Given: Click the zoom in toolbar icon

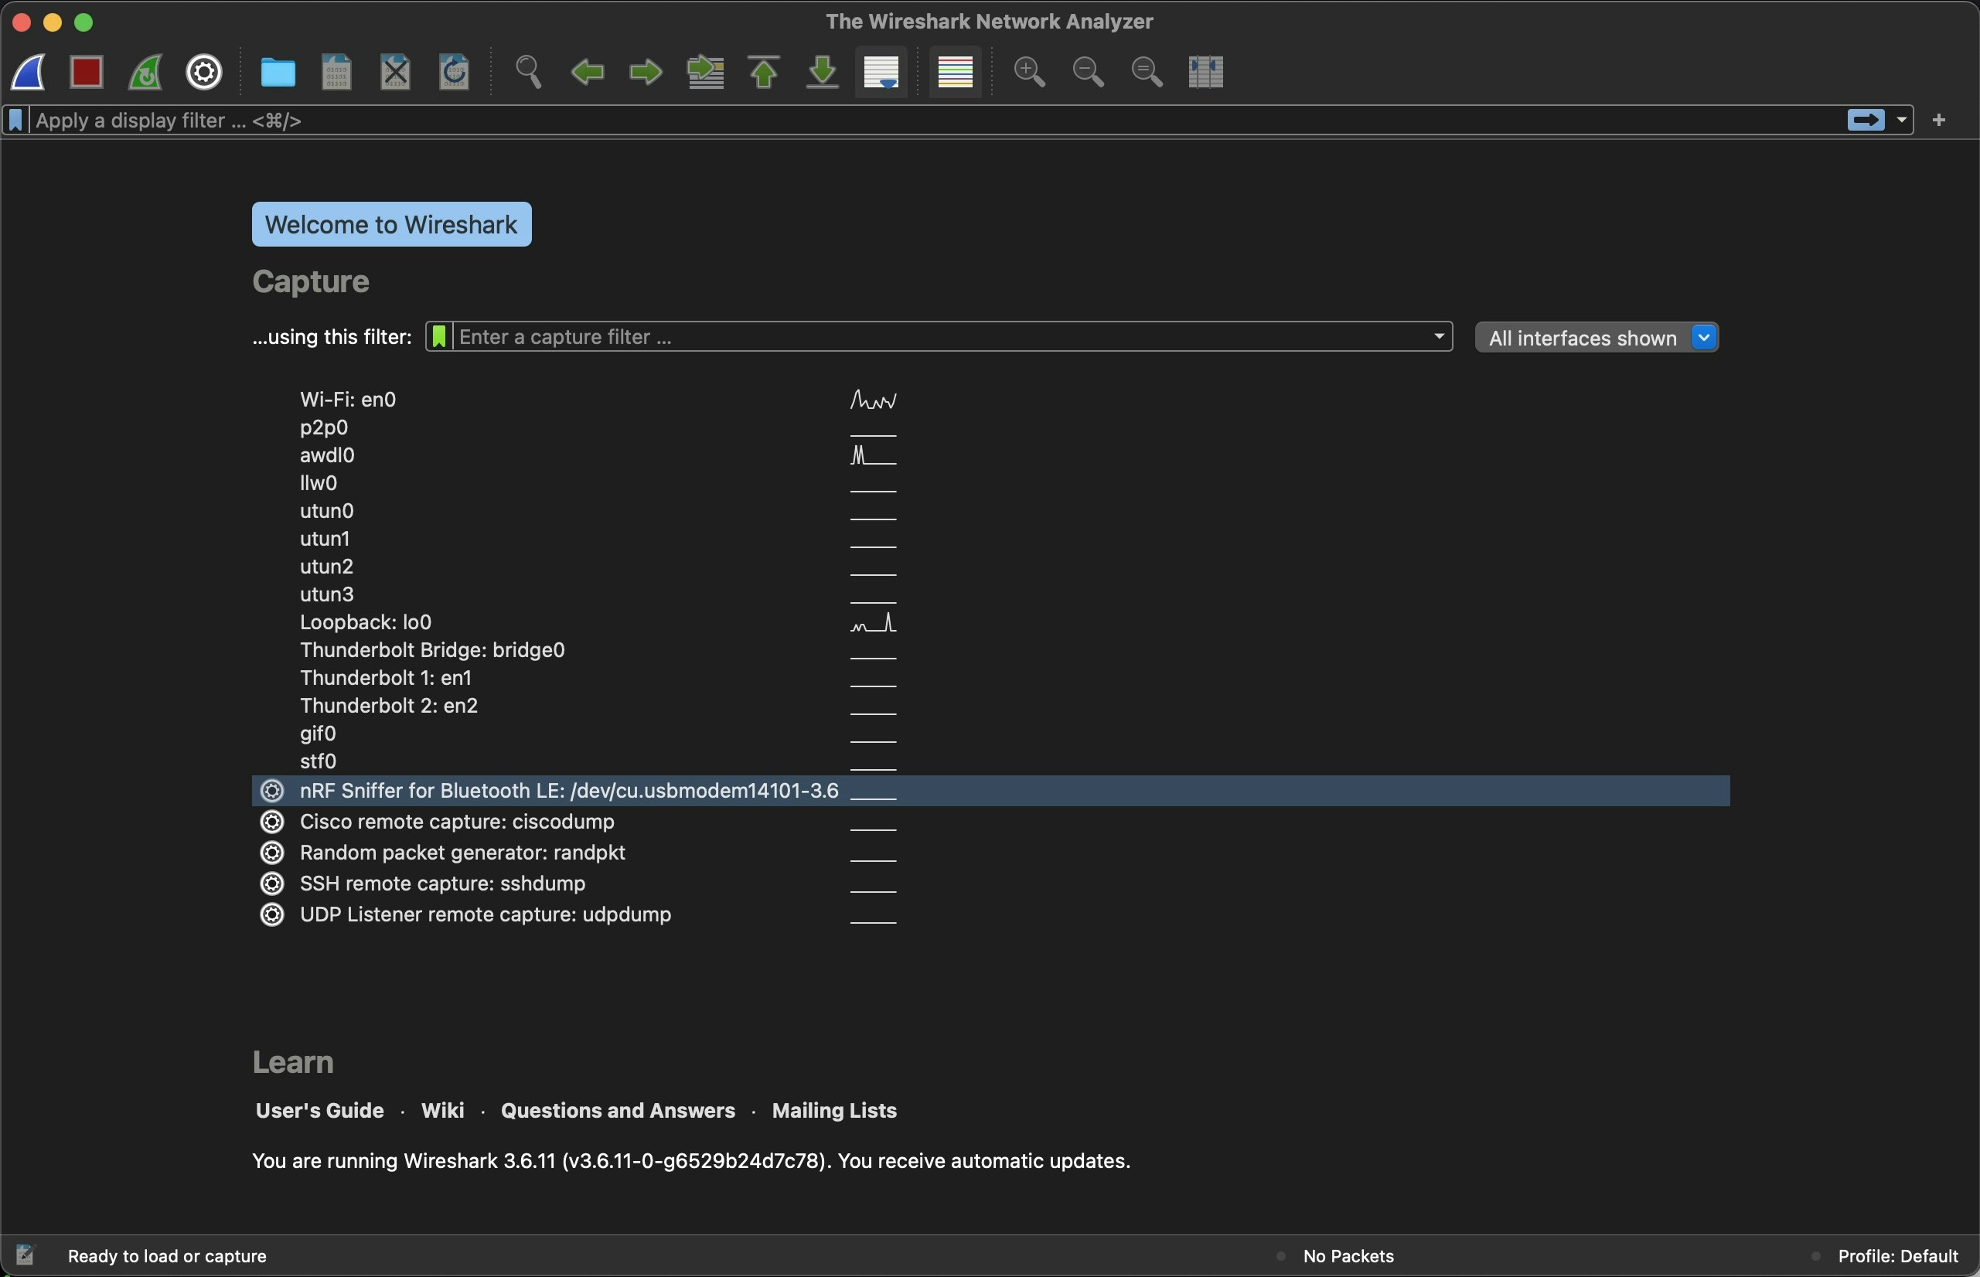Looking at the screenshot, I should pos(1029,72).
